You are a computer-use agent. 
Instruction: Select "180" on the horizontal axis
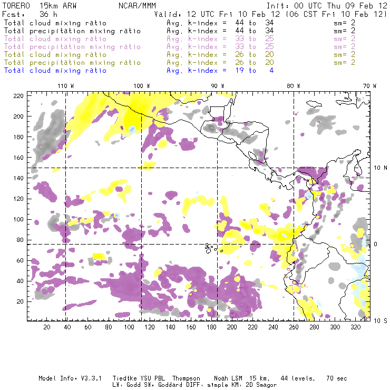click(x=211, y=327)
